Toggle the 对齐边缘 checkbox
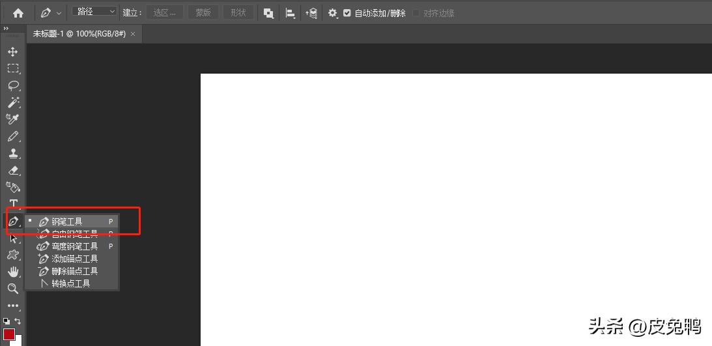 416,13
